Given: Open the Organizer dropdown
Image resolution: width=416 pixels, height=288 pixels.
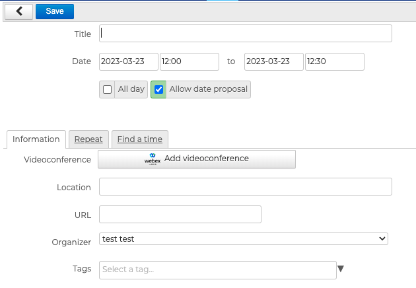Looking at the screenshot, I should pos(243,239).
